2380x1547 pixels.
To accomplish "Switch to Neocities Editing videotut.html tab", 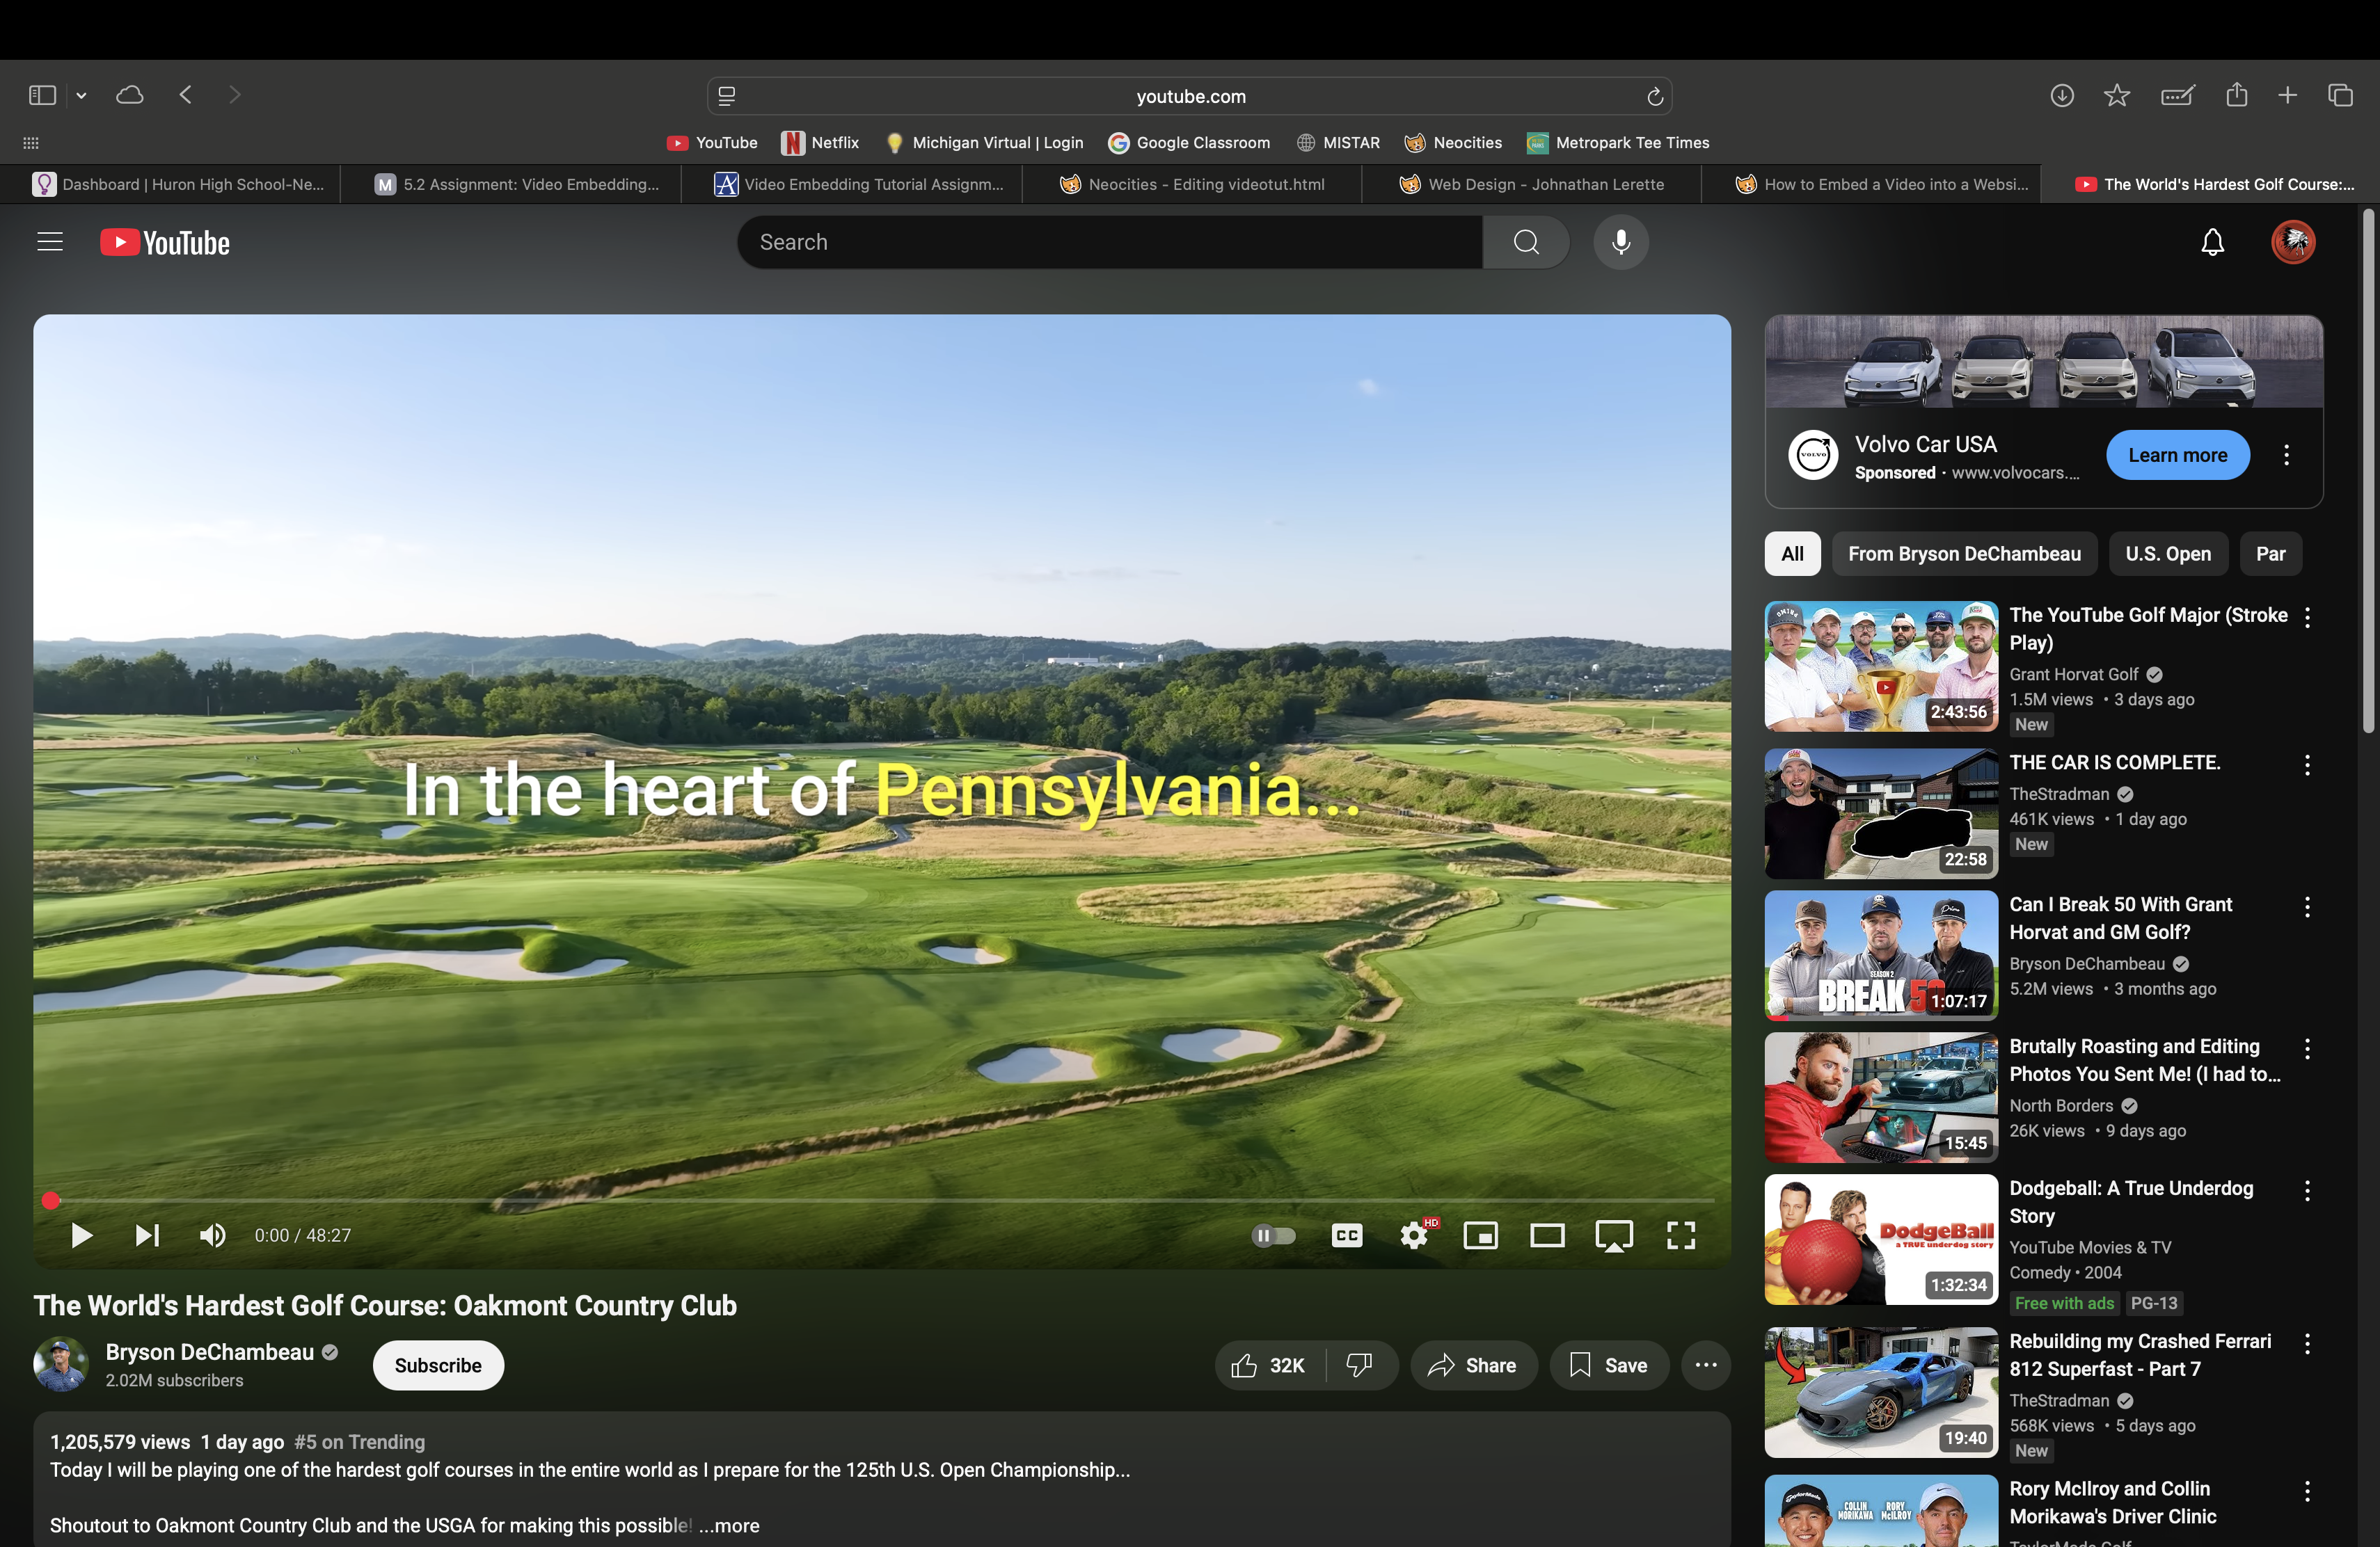I will pyautogui.click(x=1192, y=184).
